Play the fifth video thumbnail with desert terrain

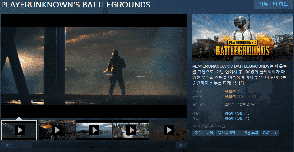pos(169,130)
